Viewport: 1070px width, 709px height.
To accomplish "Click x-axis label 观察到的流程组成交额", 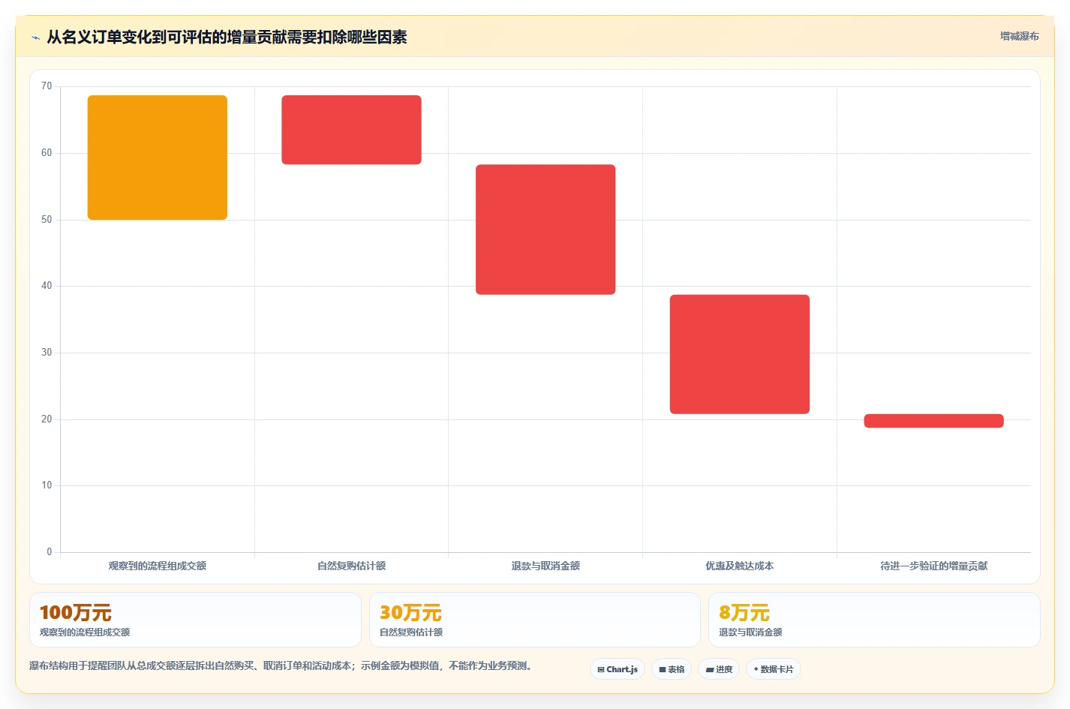I will pos(158,566).
